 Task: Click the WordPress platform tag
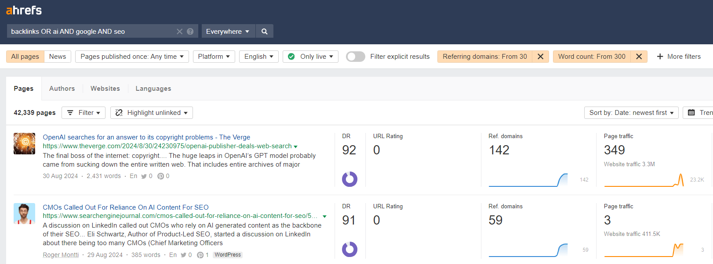coord(228,255)
